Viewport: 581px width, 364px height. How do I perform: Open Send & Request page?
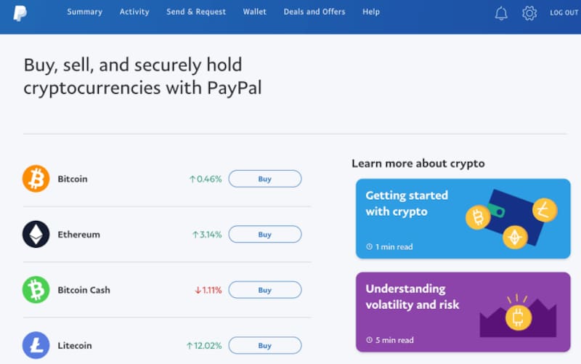196,12
